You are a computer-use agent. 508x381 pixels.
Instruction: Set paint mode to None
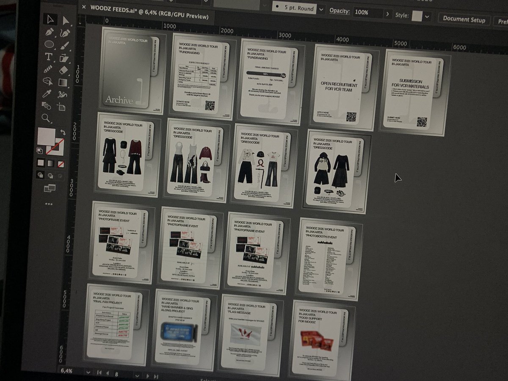61,163
